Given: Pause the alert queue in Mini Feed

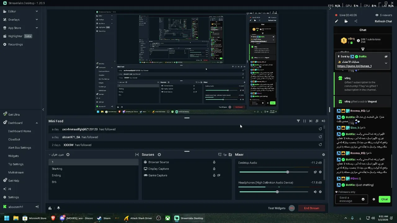Looking at the screenshot, I should click(305, 121).
